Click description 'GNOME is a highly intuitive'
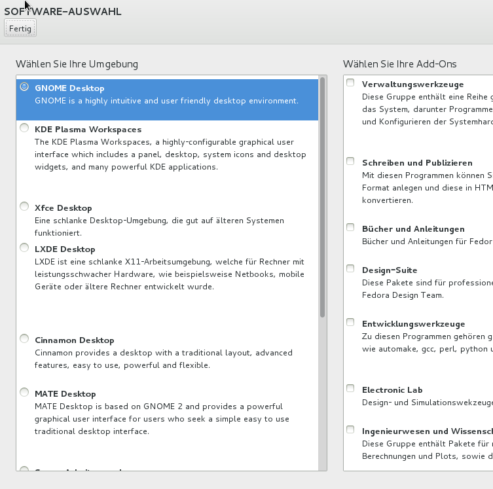The image size is (493, 489). click(x=166, y=101)
